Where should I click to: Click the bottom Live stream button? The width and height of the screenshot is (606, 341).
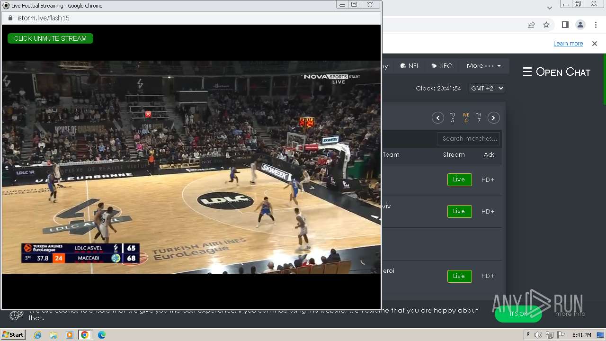coord(459,276)
